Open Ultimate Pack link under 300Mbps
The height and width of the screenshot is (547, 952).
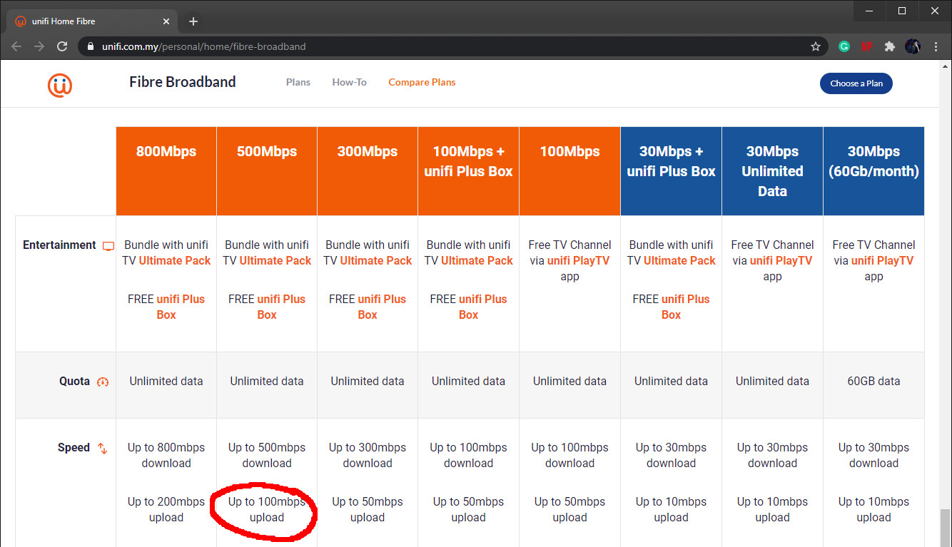(376, 260)
